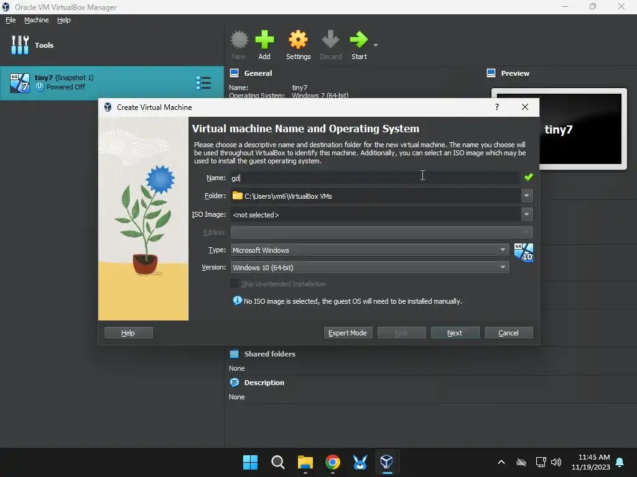Open the tiny7 machine menu list icon
This screenshot has width=637, height=477.
click(203, 83)
